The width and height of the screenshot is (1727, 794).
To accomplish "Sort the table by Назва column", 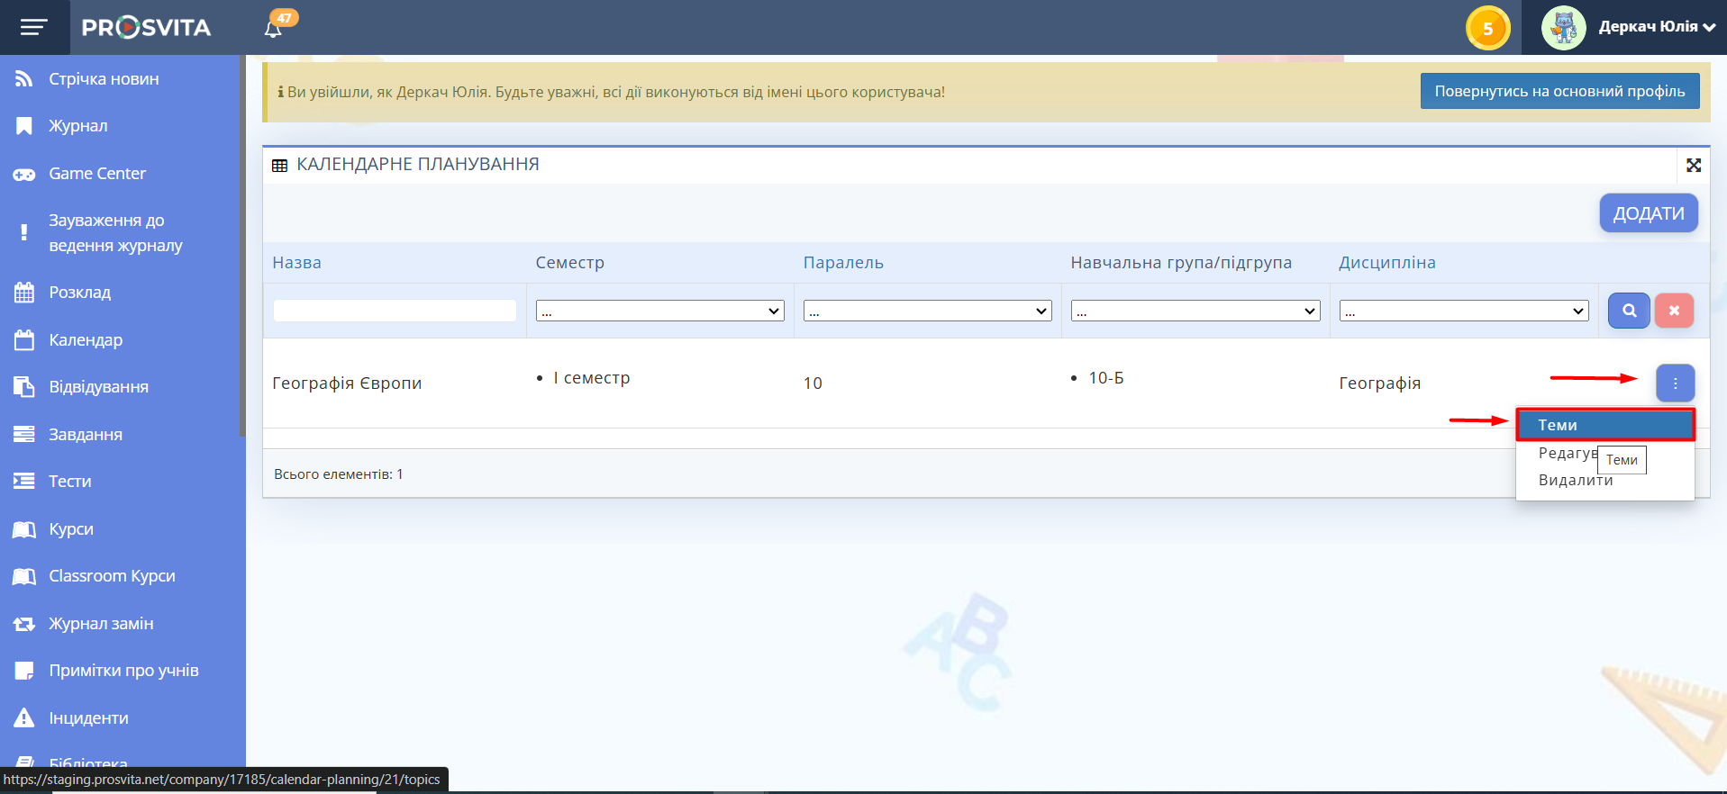I will click(x=296, y=263).
